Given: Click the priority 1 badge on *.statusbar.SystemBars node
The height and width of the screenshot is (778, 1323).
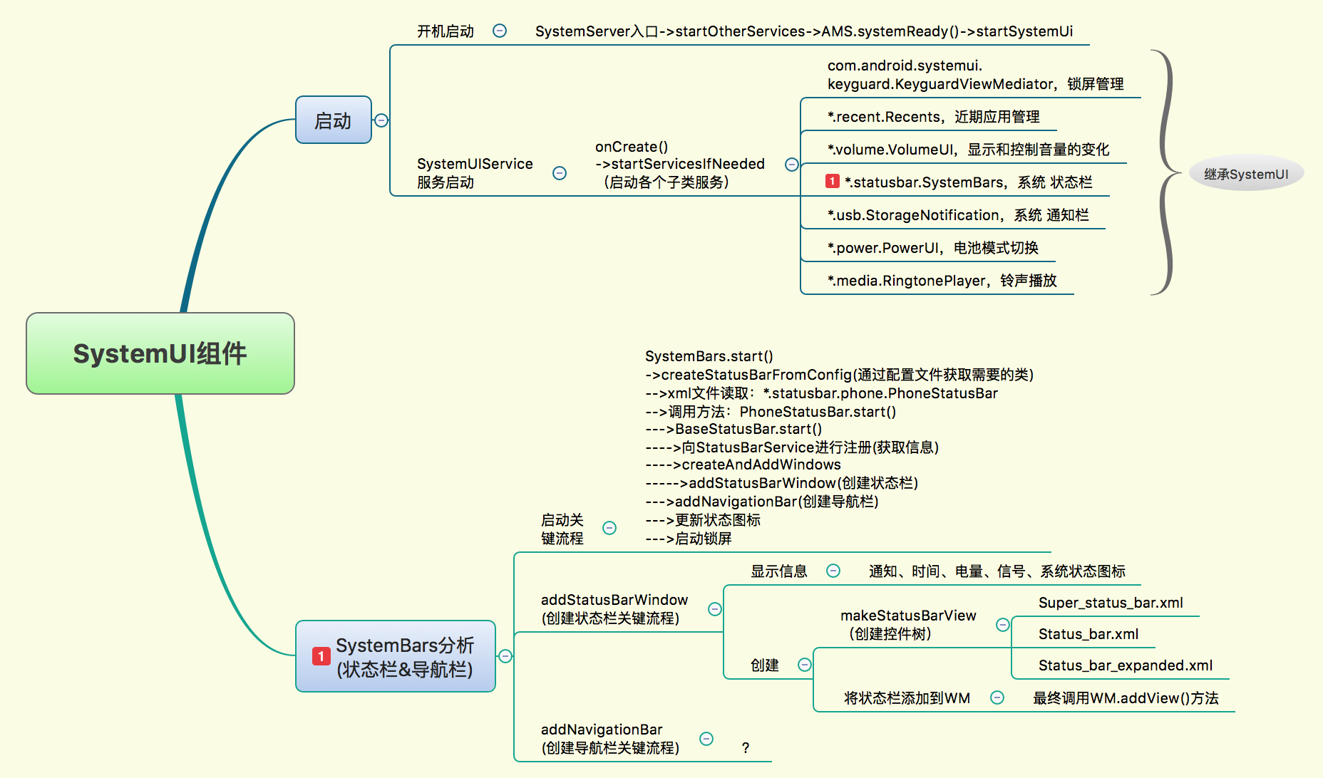Looking at the screenshot, I should tap(833, 181).
